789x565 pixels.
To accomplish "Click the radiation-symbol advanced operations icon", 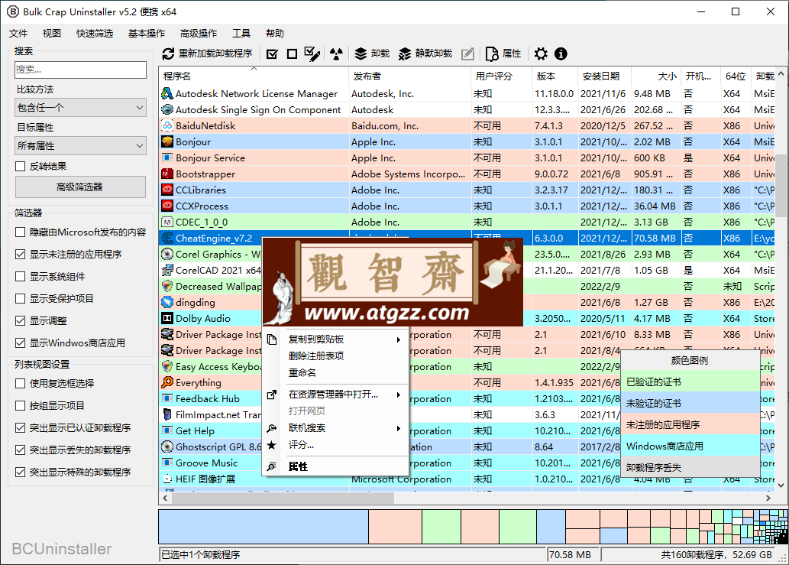I will coord(336,54).
